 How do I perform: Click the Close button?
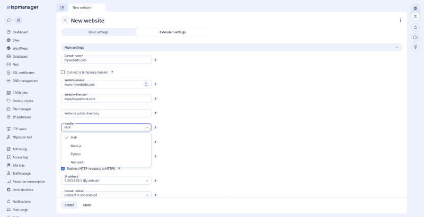[x=87, y=205]
